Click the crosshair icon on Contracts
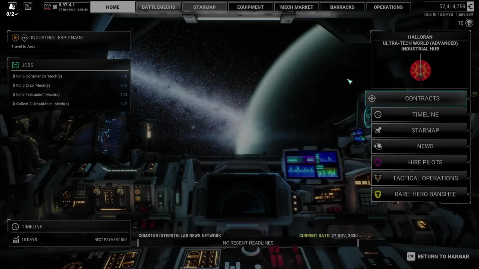Image resolution: width=479 pixels, height=269 pixels. (372, 99)
